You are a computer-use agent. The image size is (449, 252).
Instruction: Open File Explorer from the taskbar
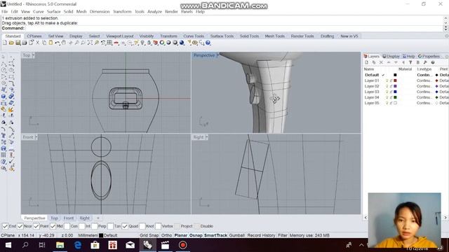(60, 245)
